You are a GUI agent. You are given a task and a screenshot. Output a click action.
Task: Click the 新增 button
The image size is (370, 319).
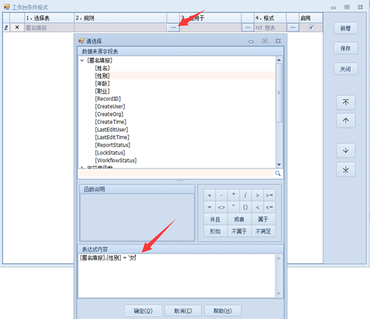click(x=345, y=28)
